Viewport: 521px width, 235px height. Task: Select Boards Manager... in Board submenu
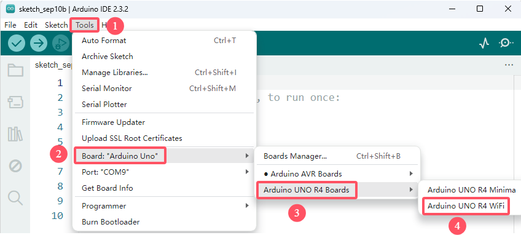(337, 156)
